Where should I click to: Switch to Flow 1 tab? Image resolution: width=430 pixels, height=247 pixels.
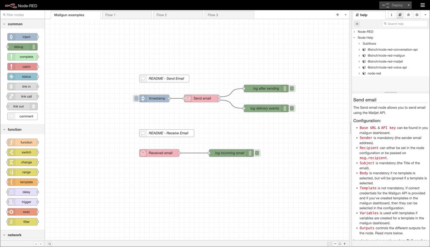(x=127, y=15)
